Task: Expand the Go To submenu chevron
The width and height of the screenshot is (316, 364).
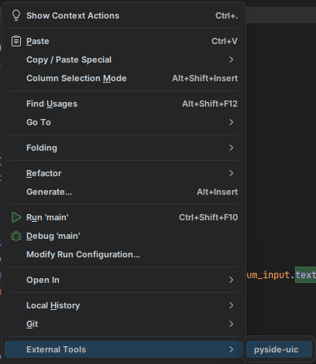Action: [232, 122]
